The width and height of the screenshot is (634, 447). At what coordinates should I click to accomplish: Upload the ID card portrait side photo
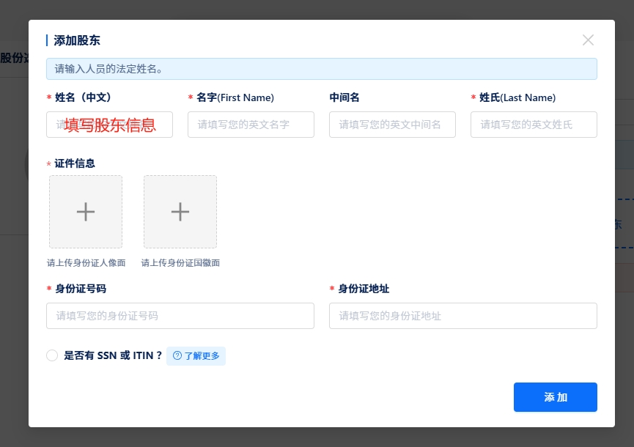pyautogui.click(x=85, y=211)
